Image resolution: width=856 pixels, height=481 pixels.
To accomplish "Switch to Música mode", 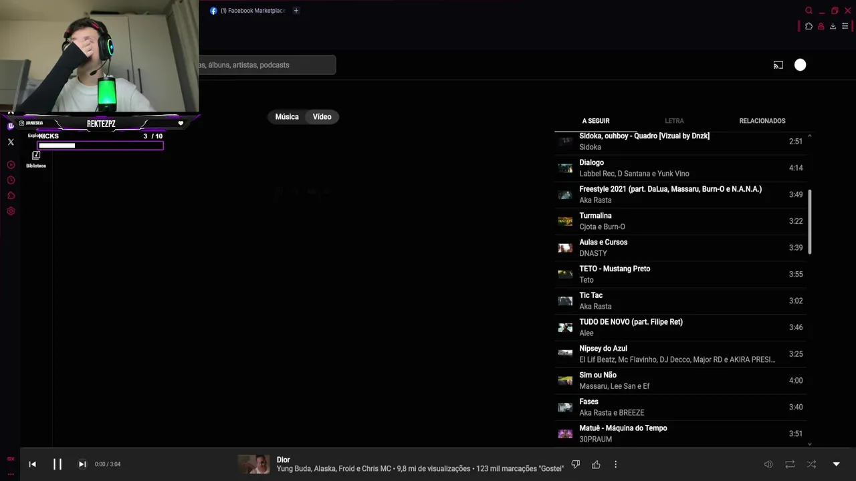I will tap(287, 117).
